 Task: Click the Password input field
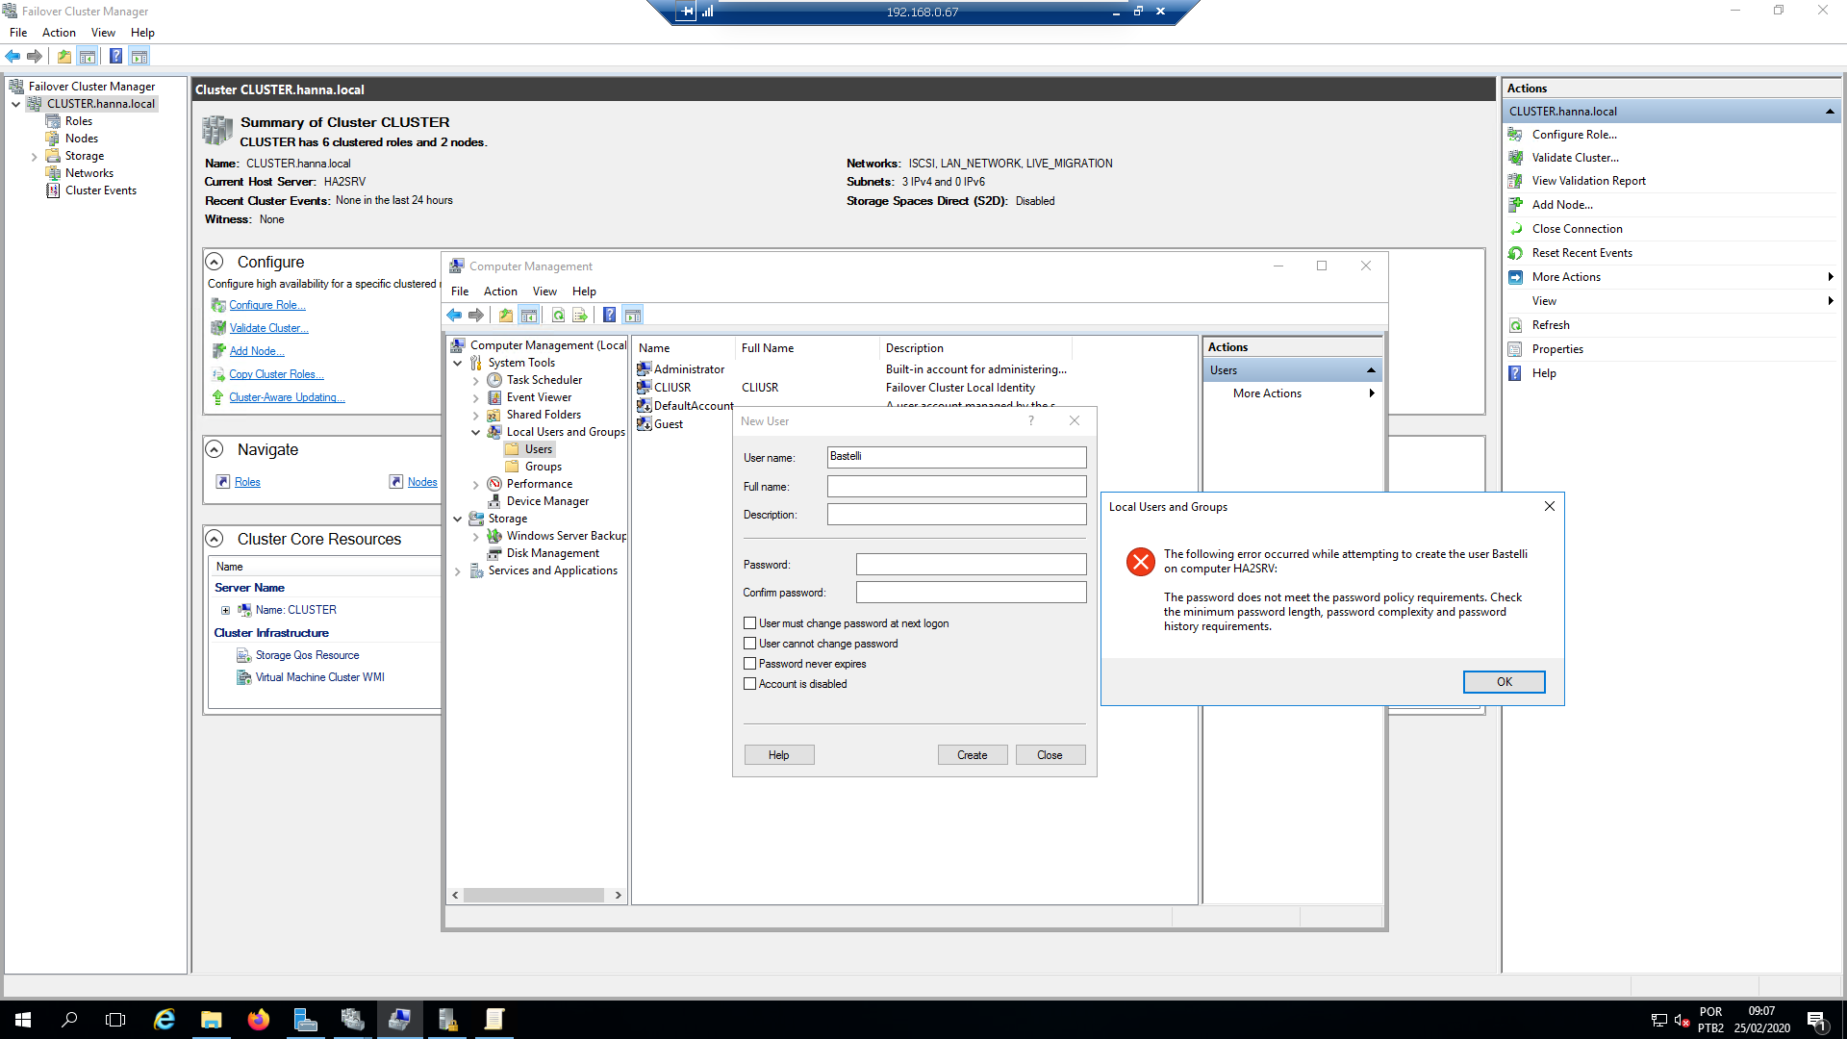tap(972, 565)
